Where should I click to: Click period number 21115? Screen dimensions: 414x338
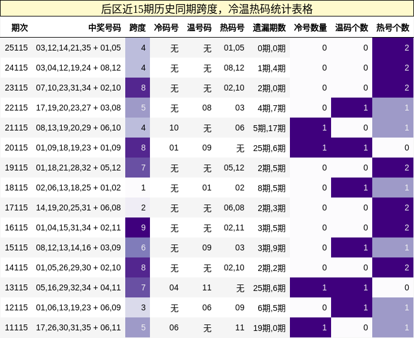pyautogui.click(x=16, y=128)
